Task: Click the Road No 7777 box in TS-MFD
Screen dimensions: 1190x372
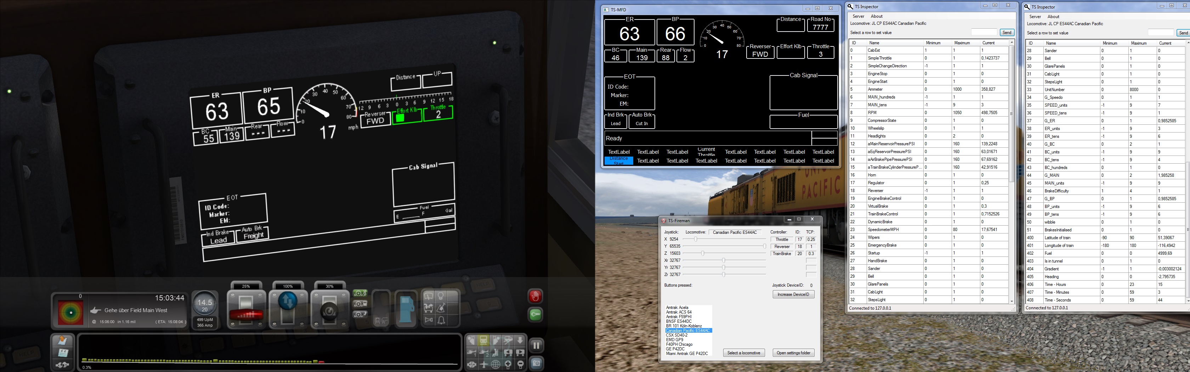Action: click(x=821, y=24)
